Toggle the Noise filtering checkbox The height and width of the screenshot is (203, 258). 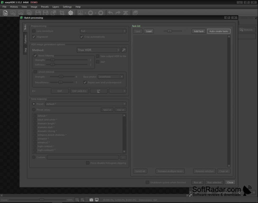[x=35, y=55]
